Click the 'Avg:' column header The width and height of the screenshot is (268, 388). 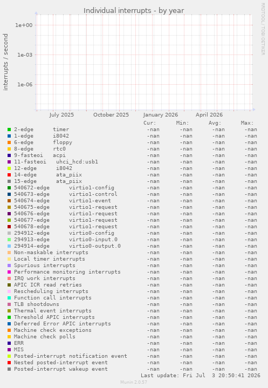click(215, 123)
